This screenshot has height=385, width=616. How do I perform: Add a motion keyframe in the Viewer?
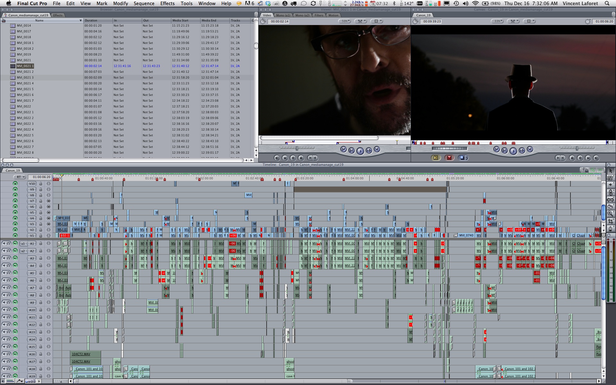[x=293, y=158]
